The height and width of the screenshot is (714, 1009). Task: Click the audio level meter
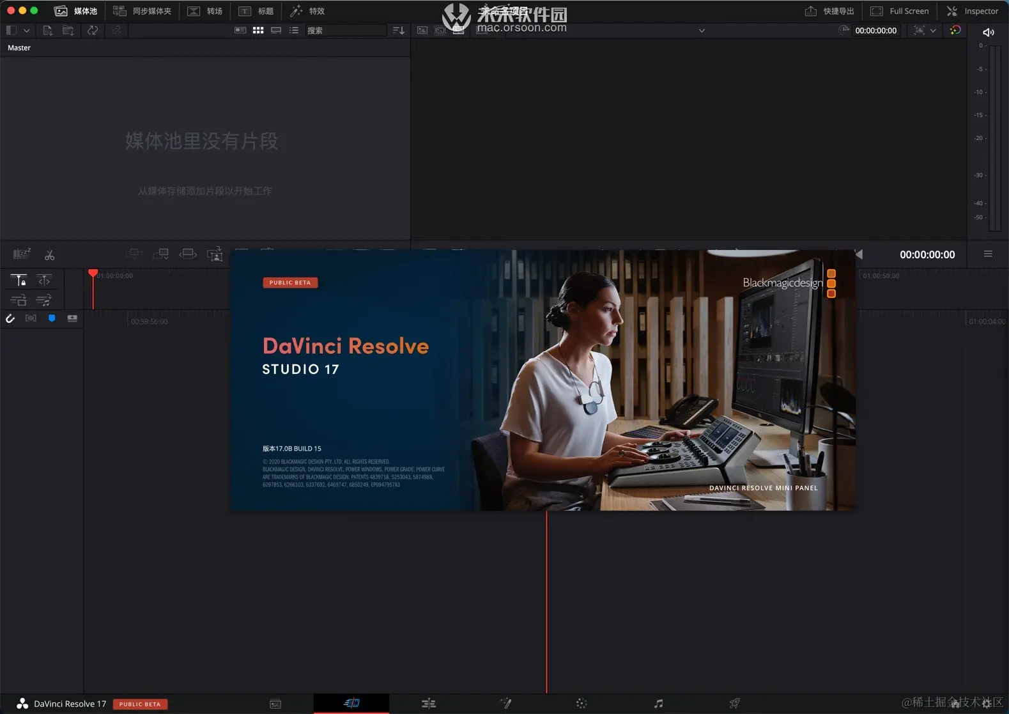click(995, 138)
